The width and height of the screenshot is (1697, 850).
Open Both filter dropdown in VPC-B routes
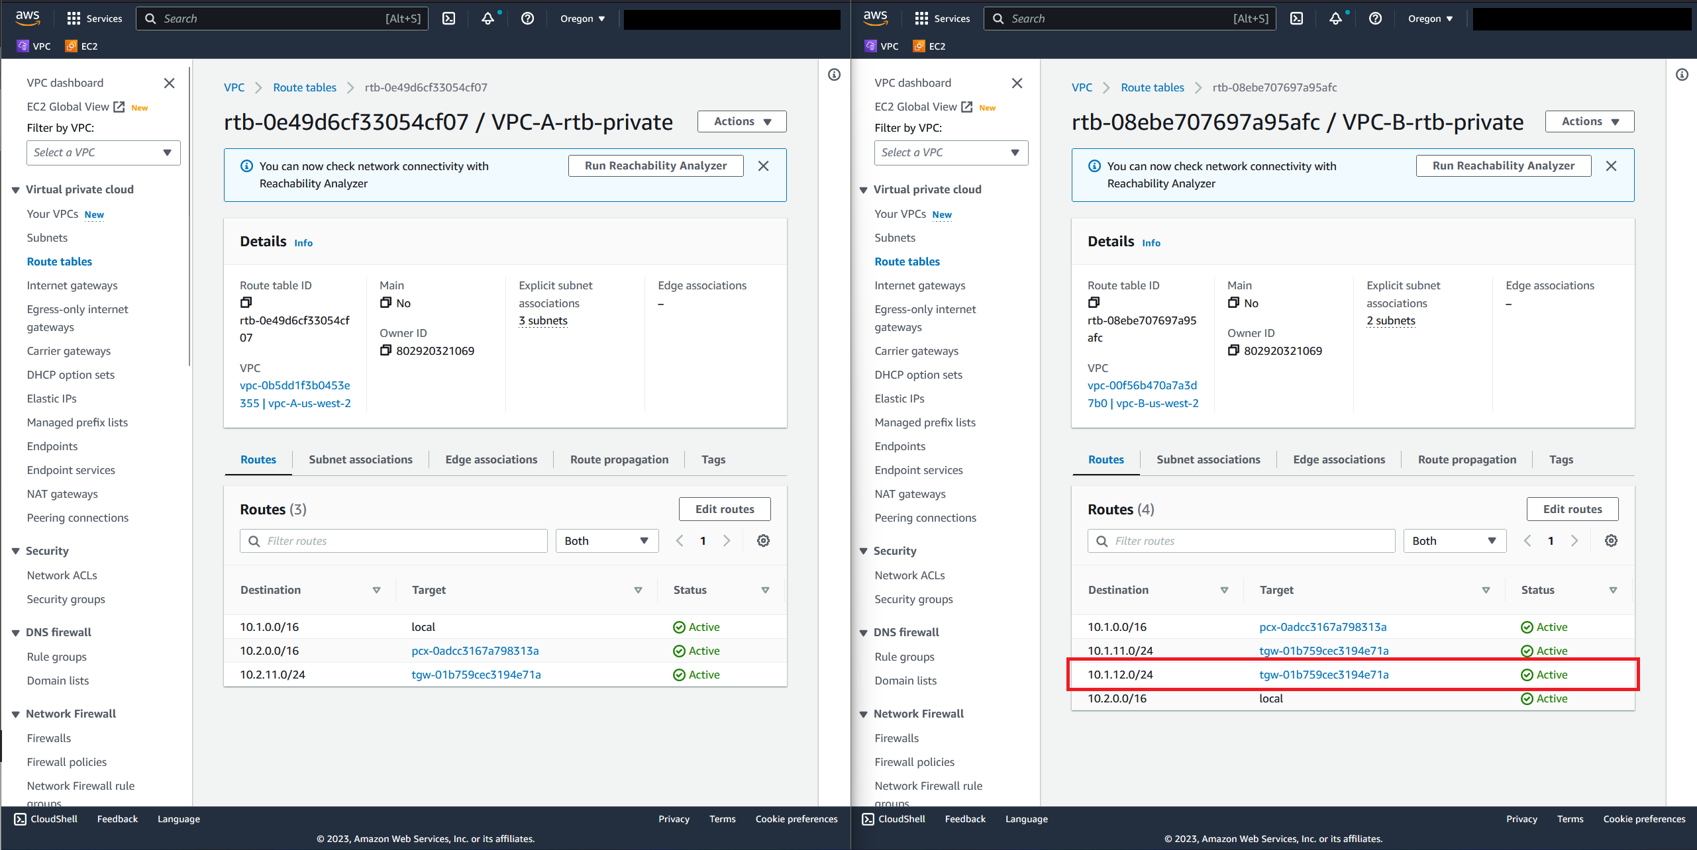1454,541
